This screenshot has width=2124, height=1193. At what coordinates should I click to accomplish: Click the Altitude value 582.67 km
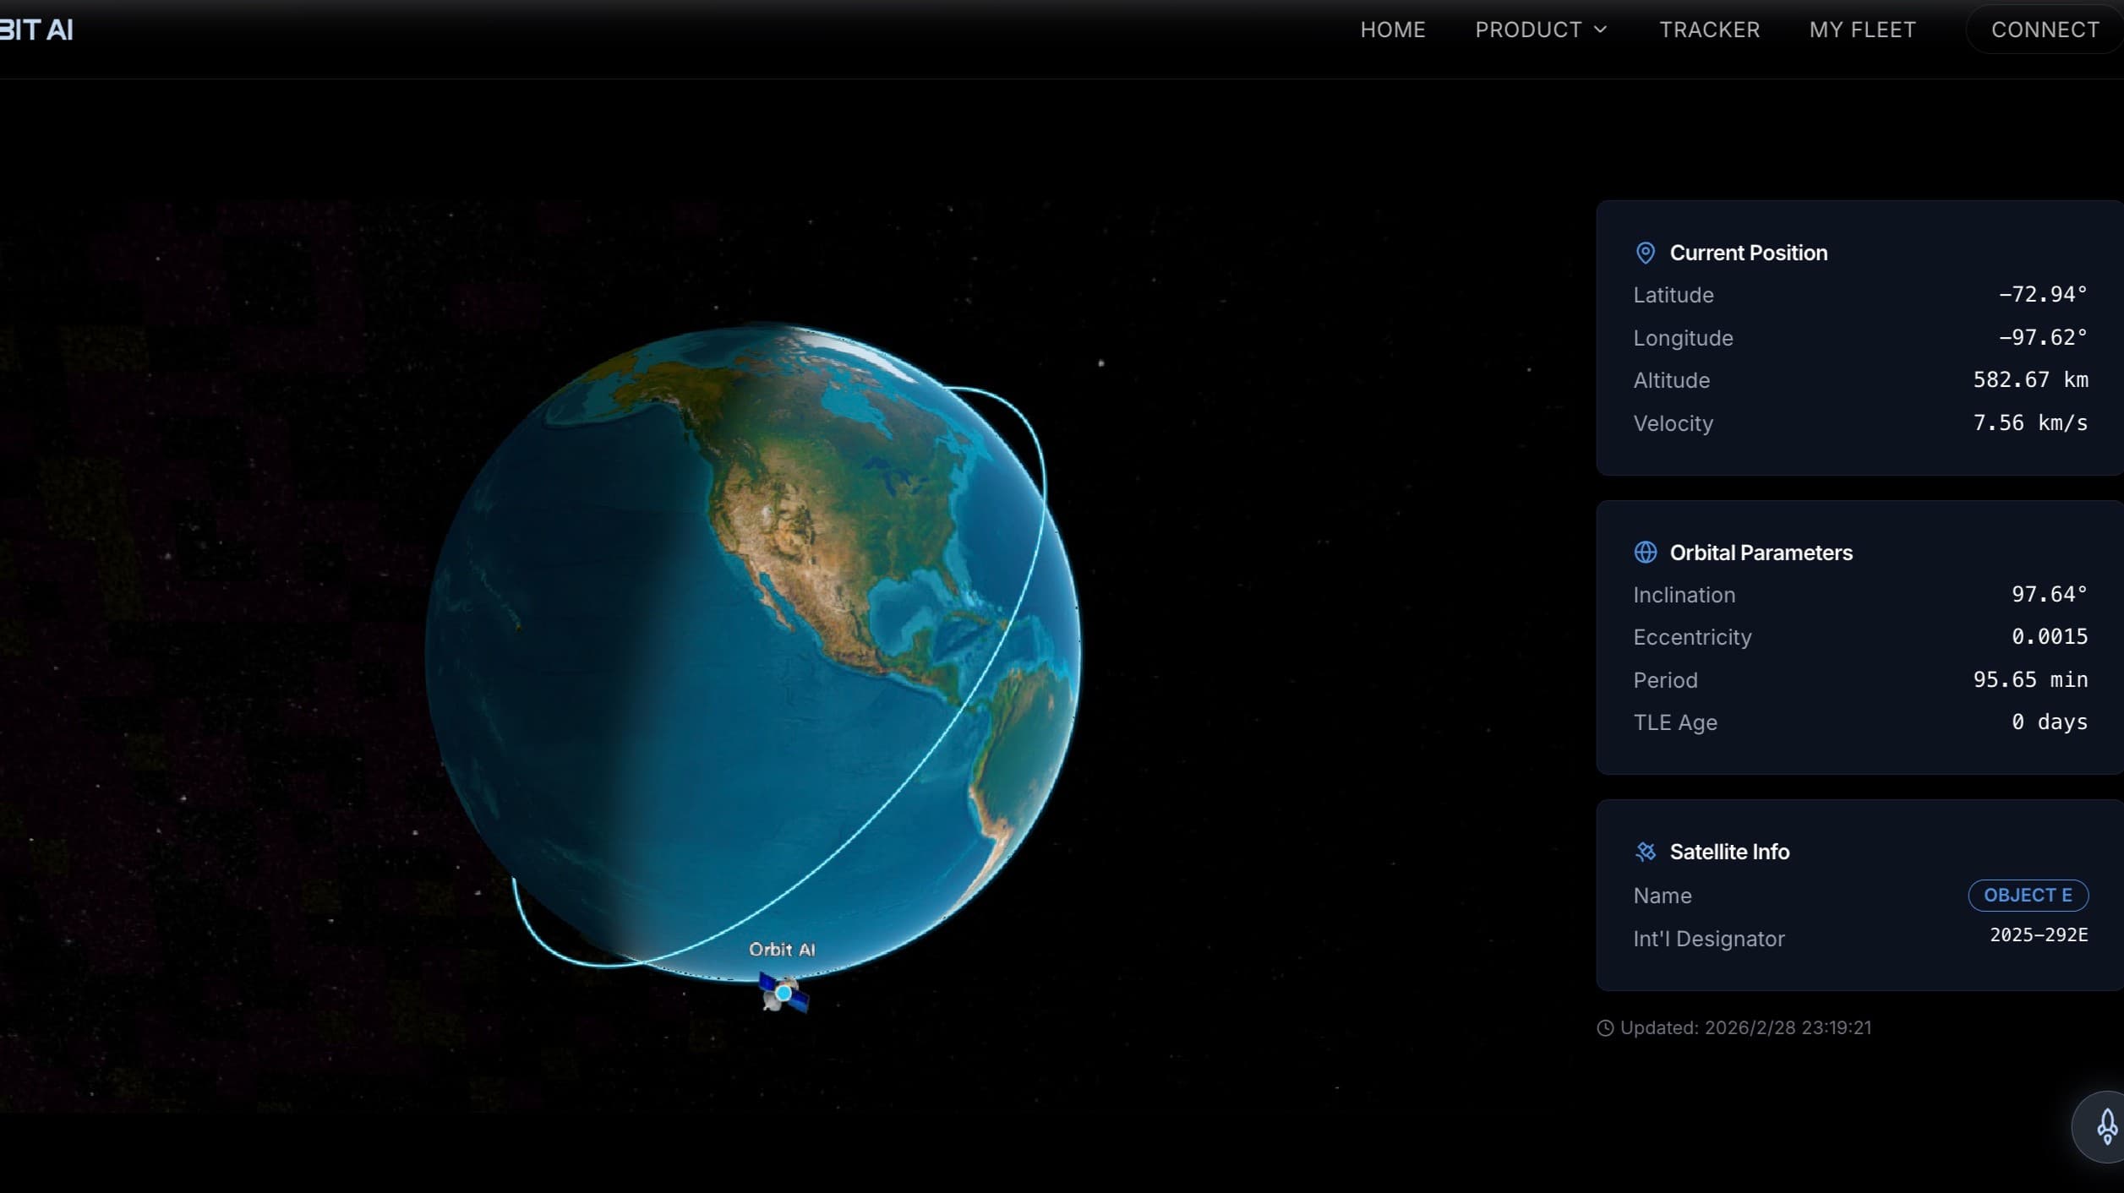[x=2029, y=380]
